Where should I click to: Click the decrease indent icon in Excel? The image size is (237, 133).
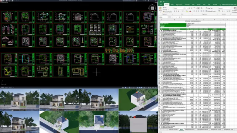(x=201, y=11)
